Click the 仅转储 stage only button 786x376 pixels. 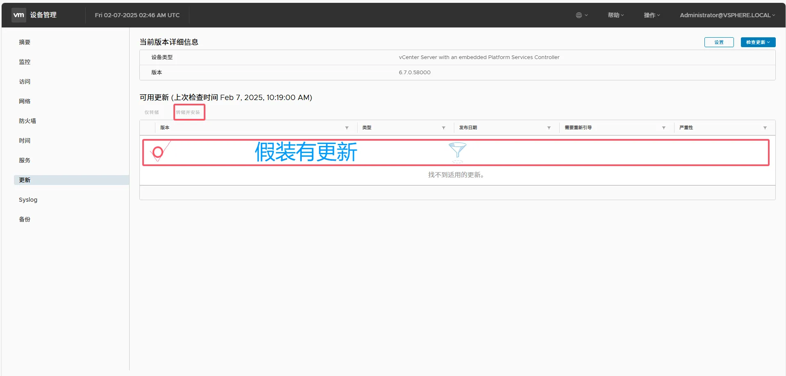[x=151, y=112]
